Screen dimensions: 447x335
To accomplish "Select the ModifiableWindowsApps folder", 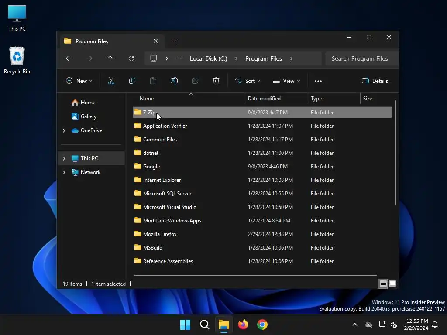I will pyautogui.click(x=262, y=221).
